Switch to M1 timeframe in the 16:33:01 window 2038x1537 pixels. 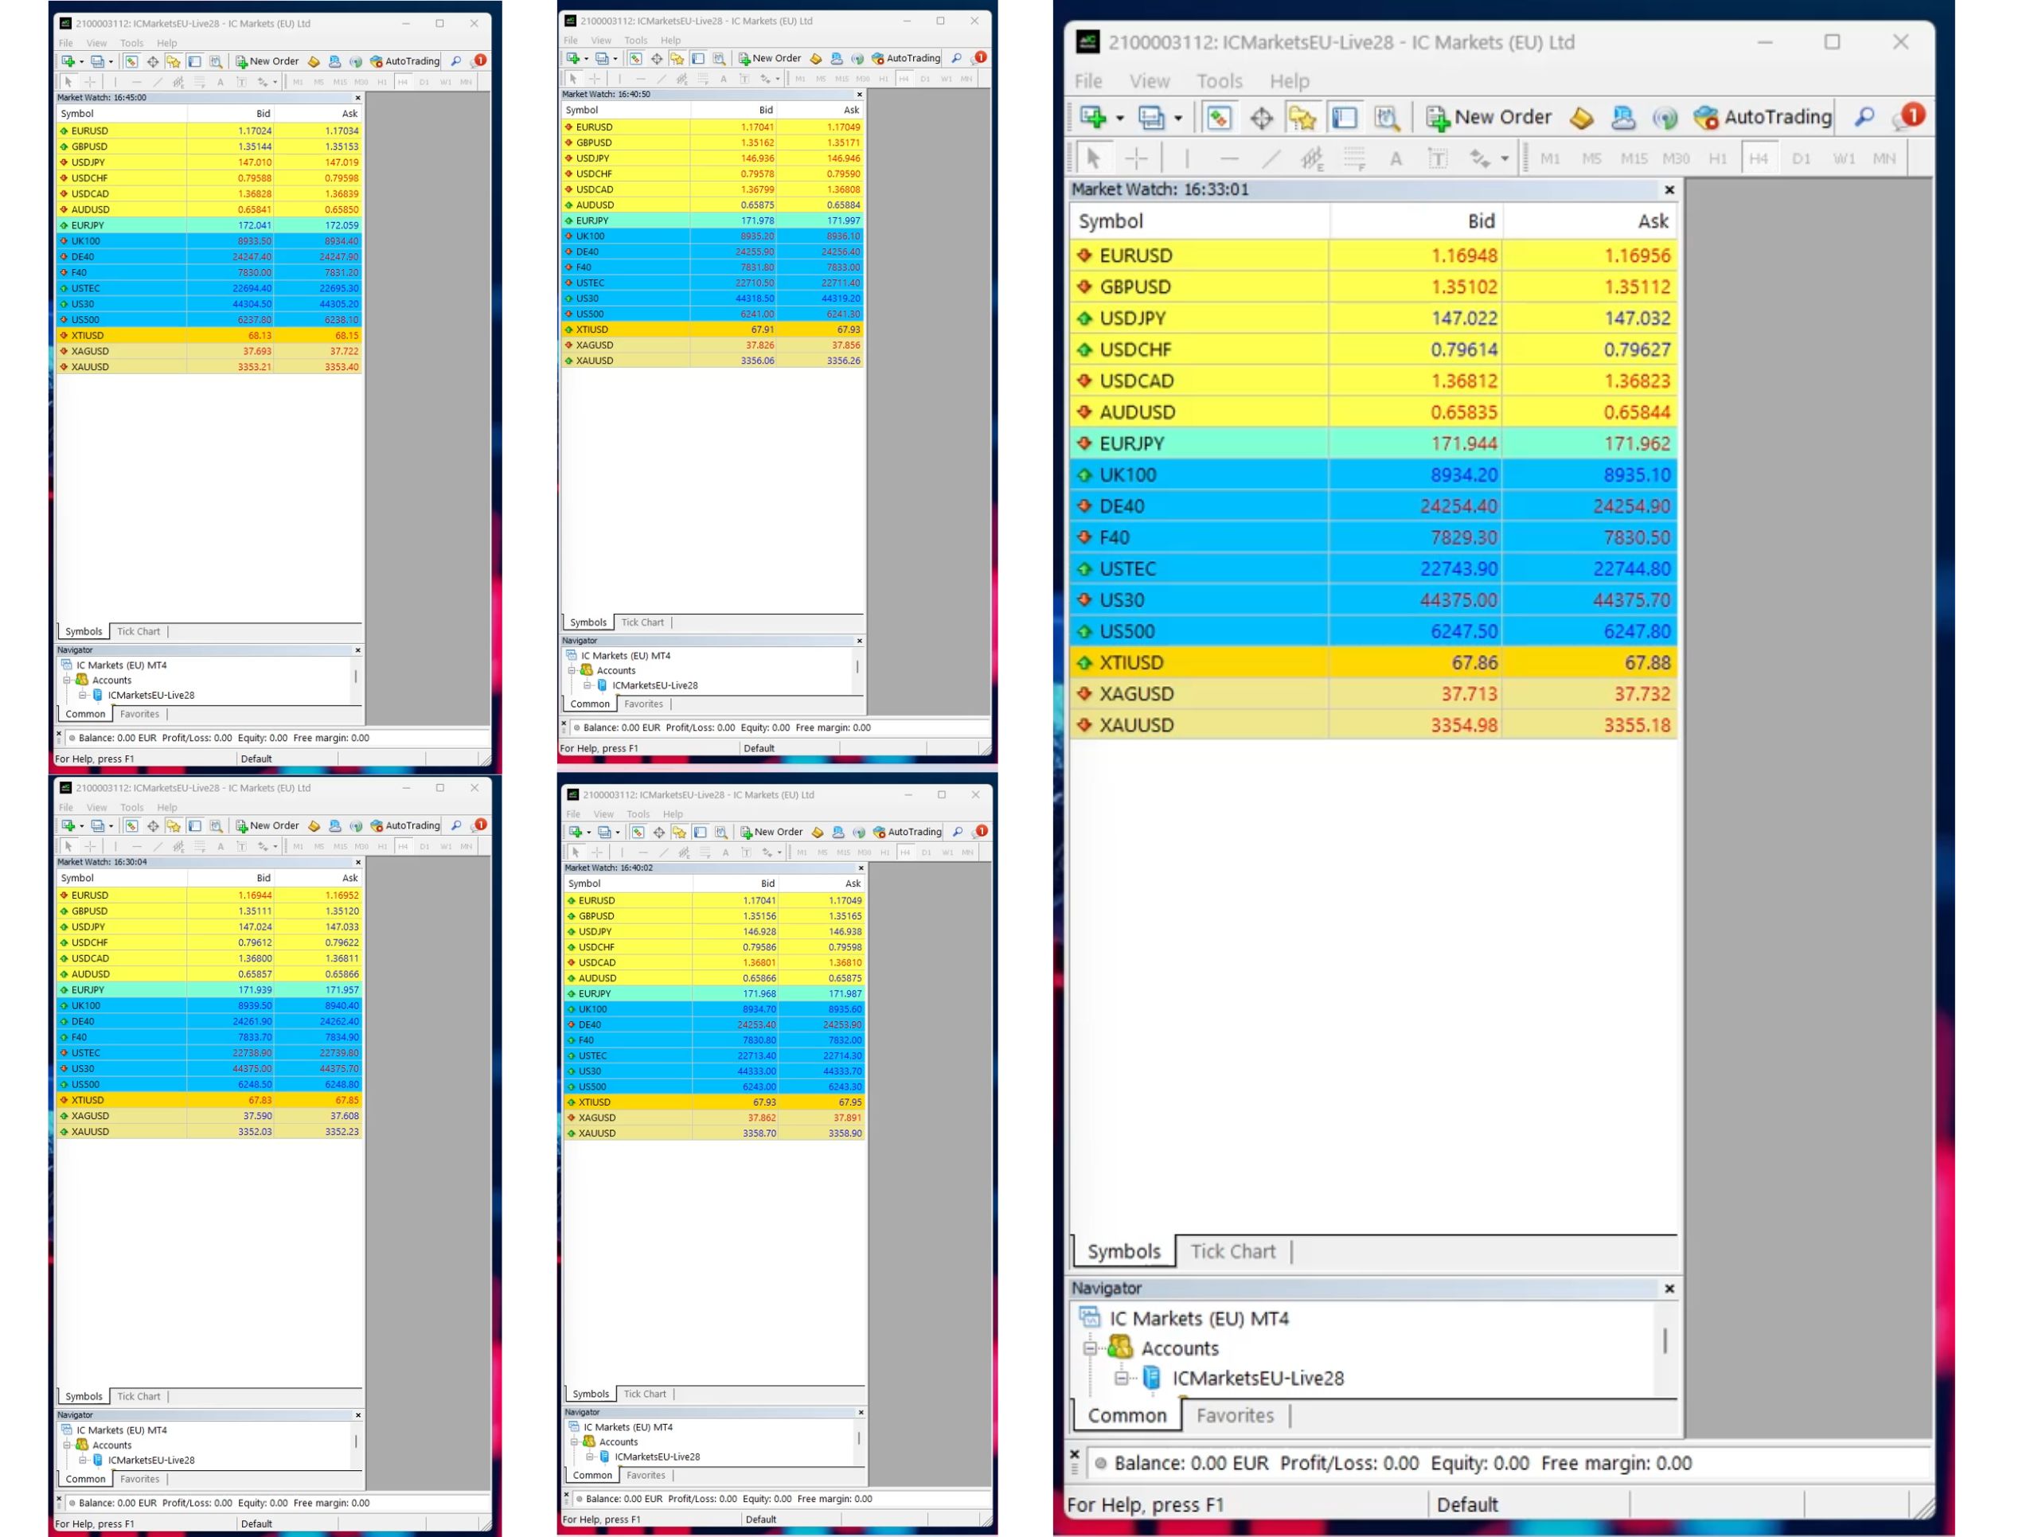click(1551, 158)
